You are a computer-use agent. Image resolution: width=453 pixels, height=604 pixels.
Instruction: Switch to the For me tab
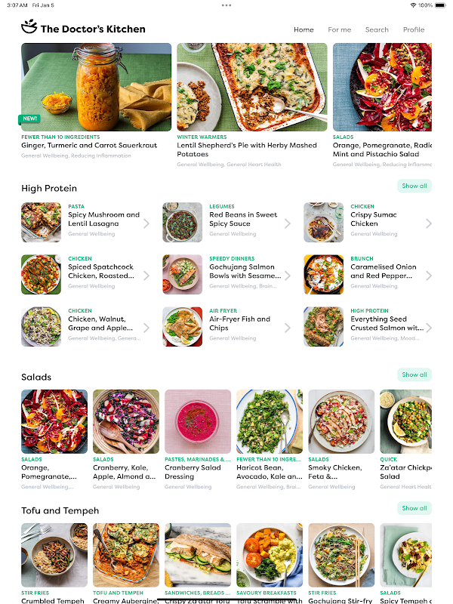coord(339,29)
